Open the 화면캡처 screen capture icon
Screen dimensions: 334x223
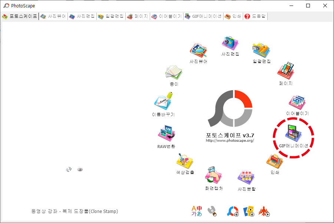point(214,175)
